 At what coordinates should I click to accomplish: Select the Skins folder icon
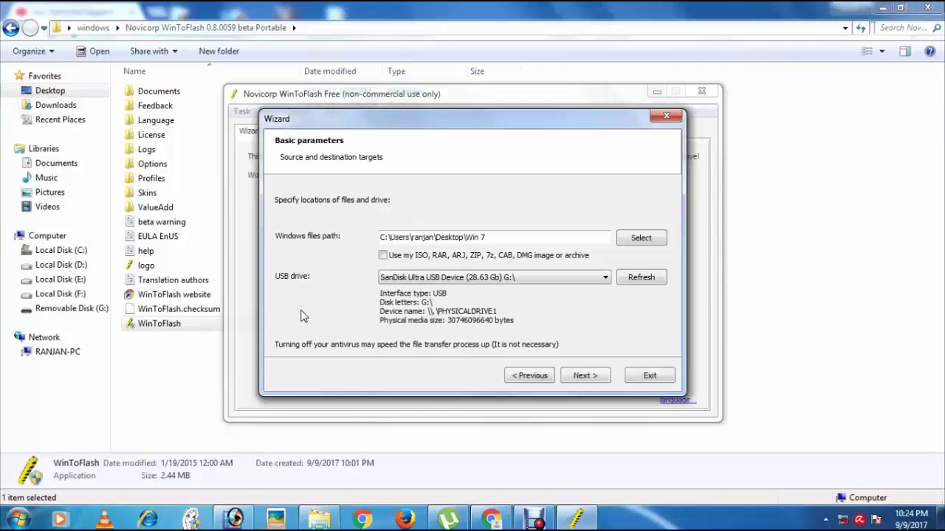129,192
